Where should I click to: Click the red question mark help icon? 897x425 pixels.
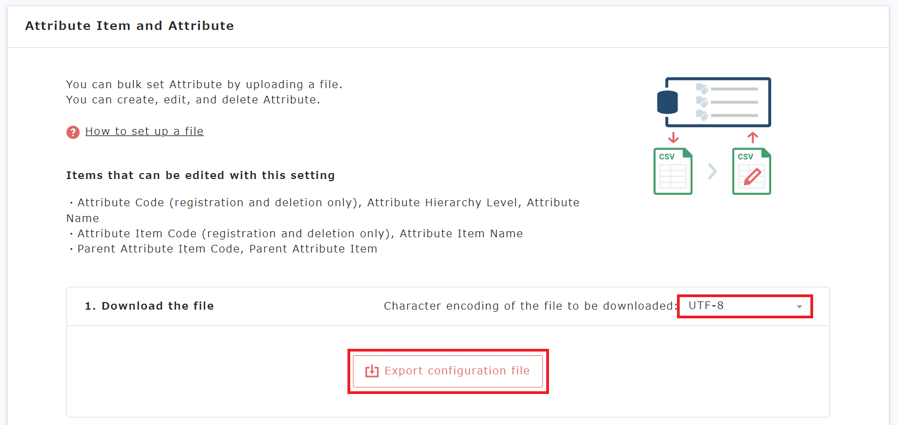click(x=73, y=132)
